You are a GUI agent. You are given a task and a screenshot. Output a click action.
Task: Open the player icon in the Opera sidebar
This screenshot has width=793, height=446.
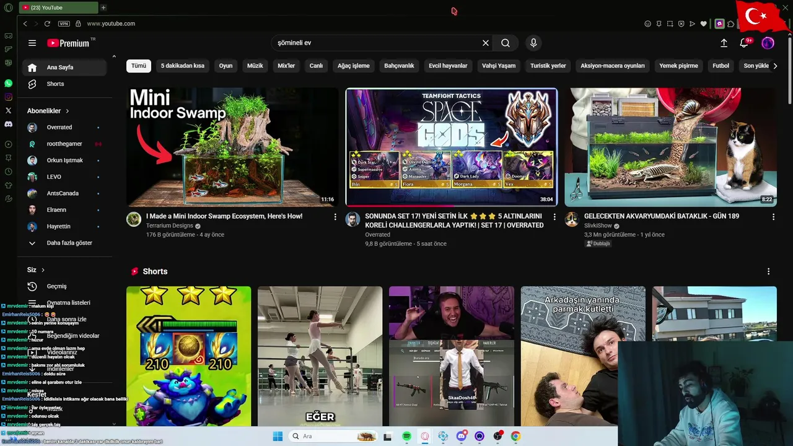(8, 144)
